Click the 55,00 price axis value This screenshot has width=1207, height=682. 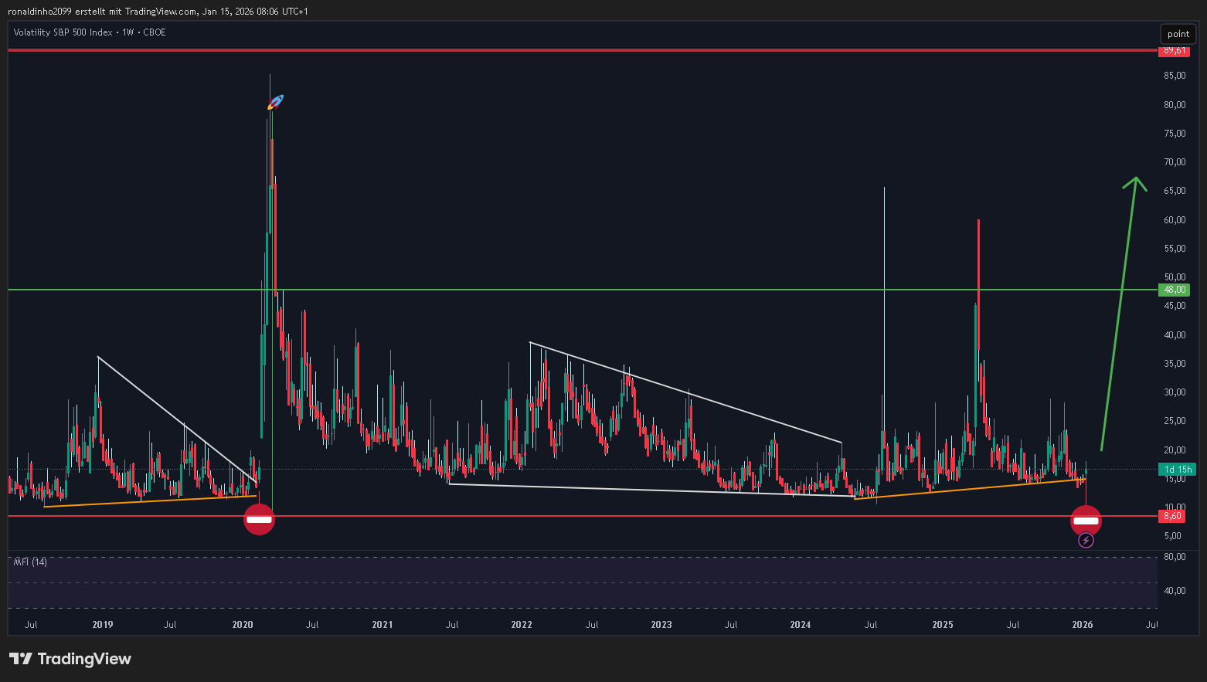tap(1175, 249)
